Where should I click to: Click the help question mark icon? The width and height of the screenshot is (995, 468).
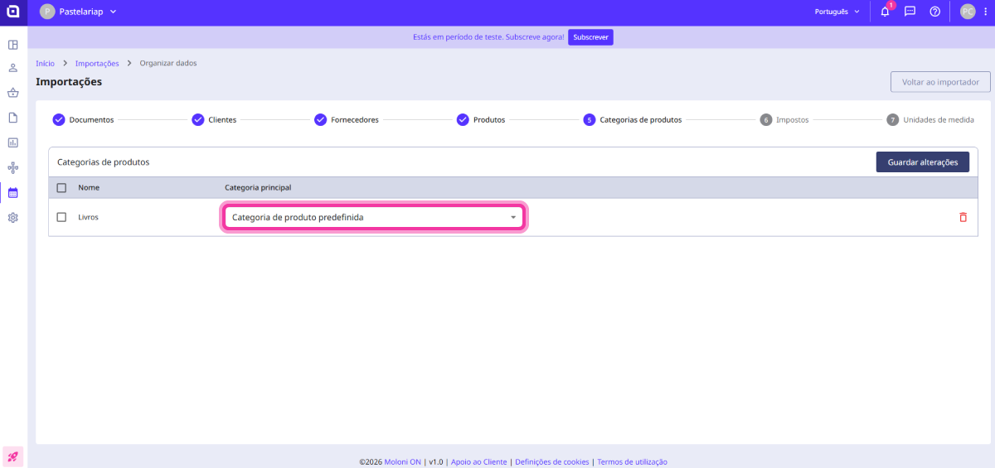tap(934, 12)
